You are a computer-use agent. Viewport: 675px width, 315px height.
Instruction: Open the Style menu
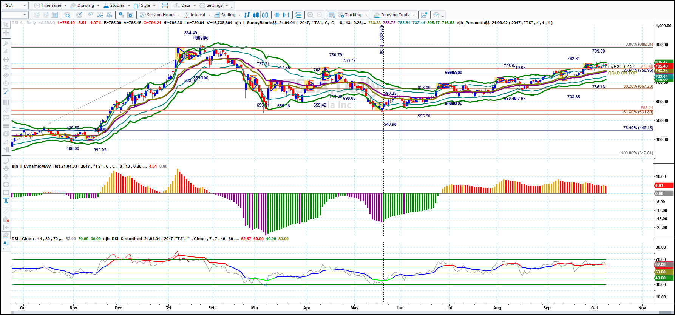pos(142,5)
